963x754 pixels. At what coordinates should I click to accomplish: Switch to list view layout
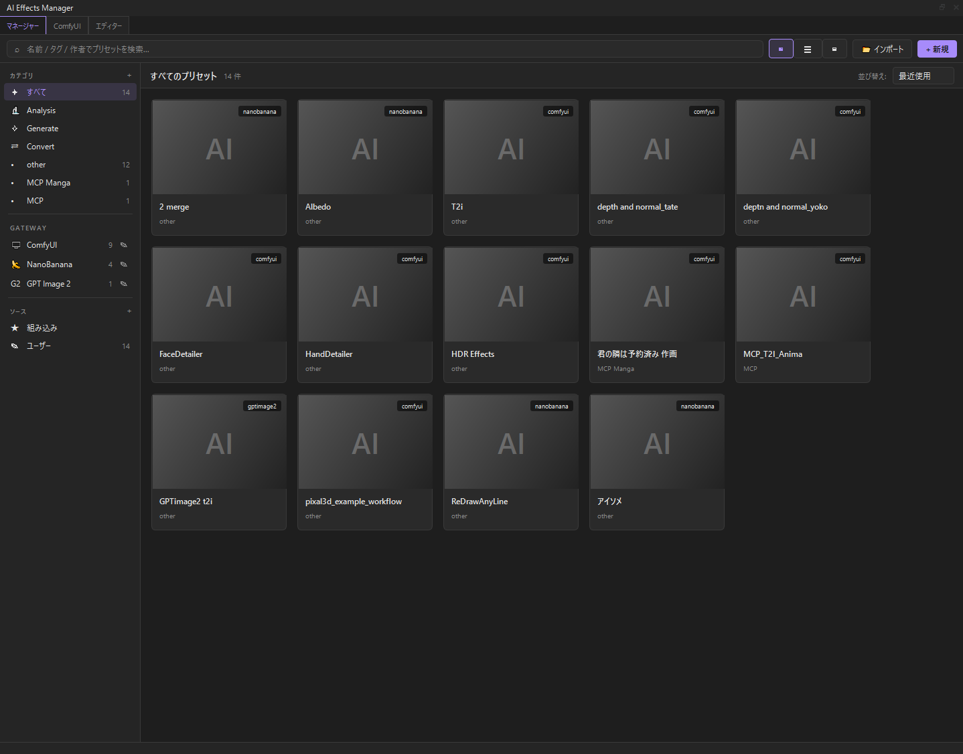pyautogui.click(x=808, y=49)
